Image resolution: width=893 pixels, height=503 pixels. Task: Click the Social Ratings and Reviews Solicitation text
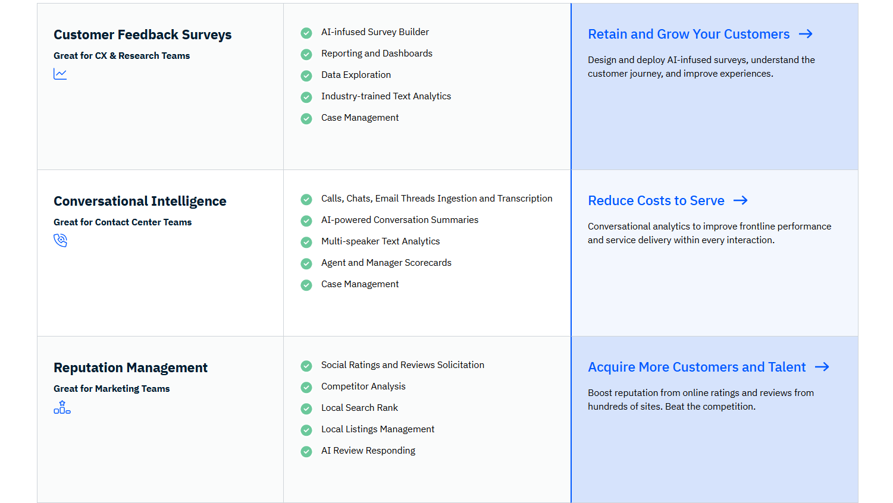tap(403, 365)
